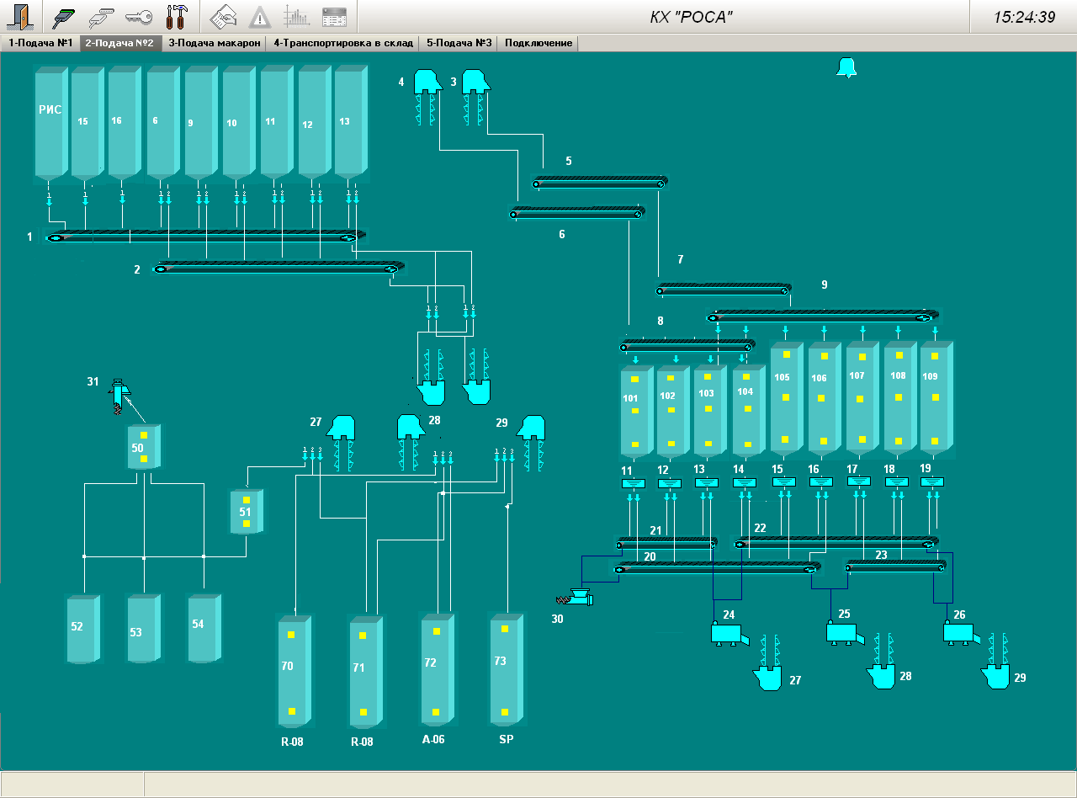Viewport: 1077px width, 798px height.
Task: Open the hammer and screwdrivers settings
Action: [x=177, y=17]
